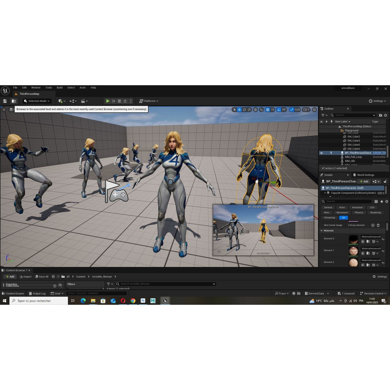Collapse the Materials section
Viewport: 390px width, 390px height.
click(x=321, y=231)
